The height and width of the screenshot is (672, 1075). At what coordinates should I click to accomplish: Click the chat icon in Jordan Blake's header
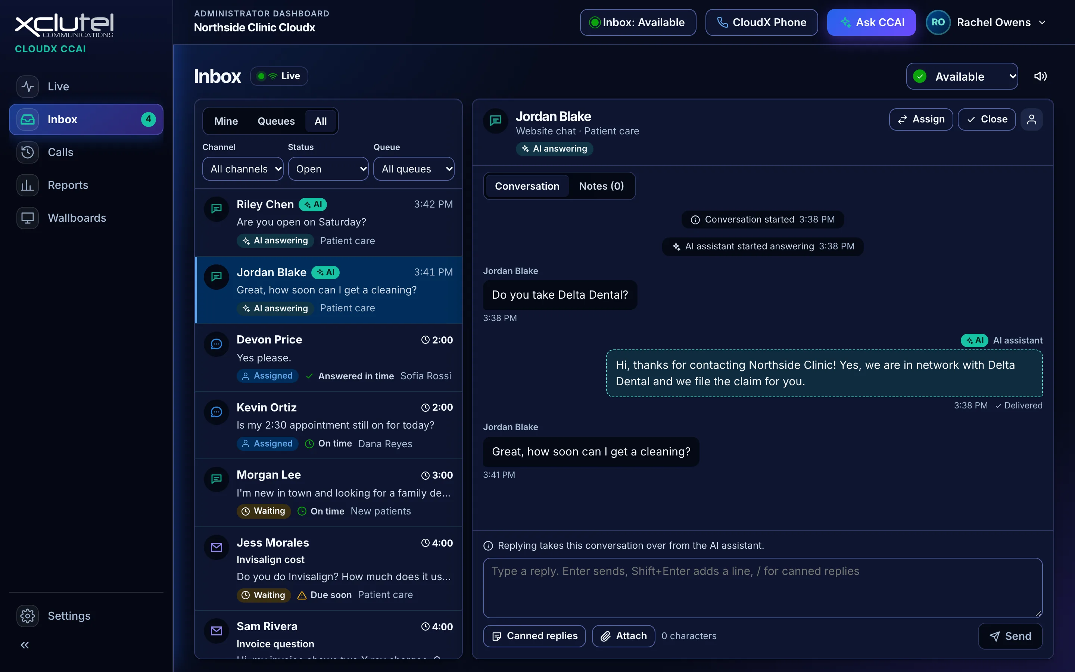pyautogui.click(x=496, y=121)
